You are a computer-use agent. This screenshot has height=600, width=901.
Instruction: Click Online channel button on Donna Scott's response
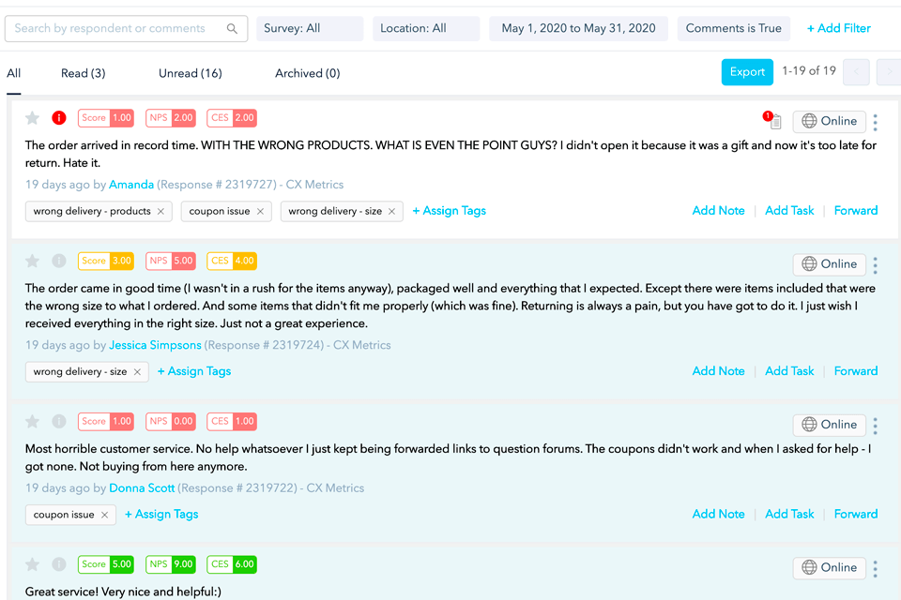click(x=829, y=425)
